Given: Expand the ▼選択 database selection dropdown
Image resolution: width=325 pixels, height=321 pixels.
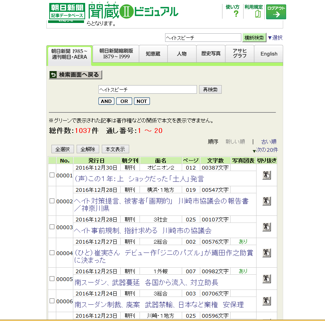Looking at the screenshot, I should (275, 38).
